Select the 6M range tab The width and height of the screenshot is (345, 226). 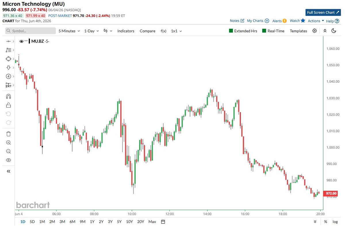coord(72,221)
